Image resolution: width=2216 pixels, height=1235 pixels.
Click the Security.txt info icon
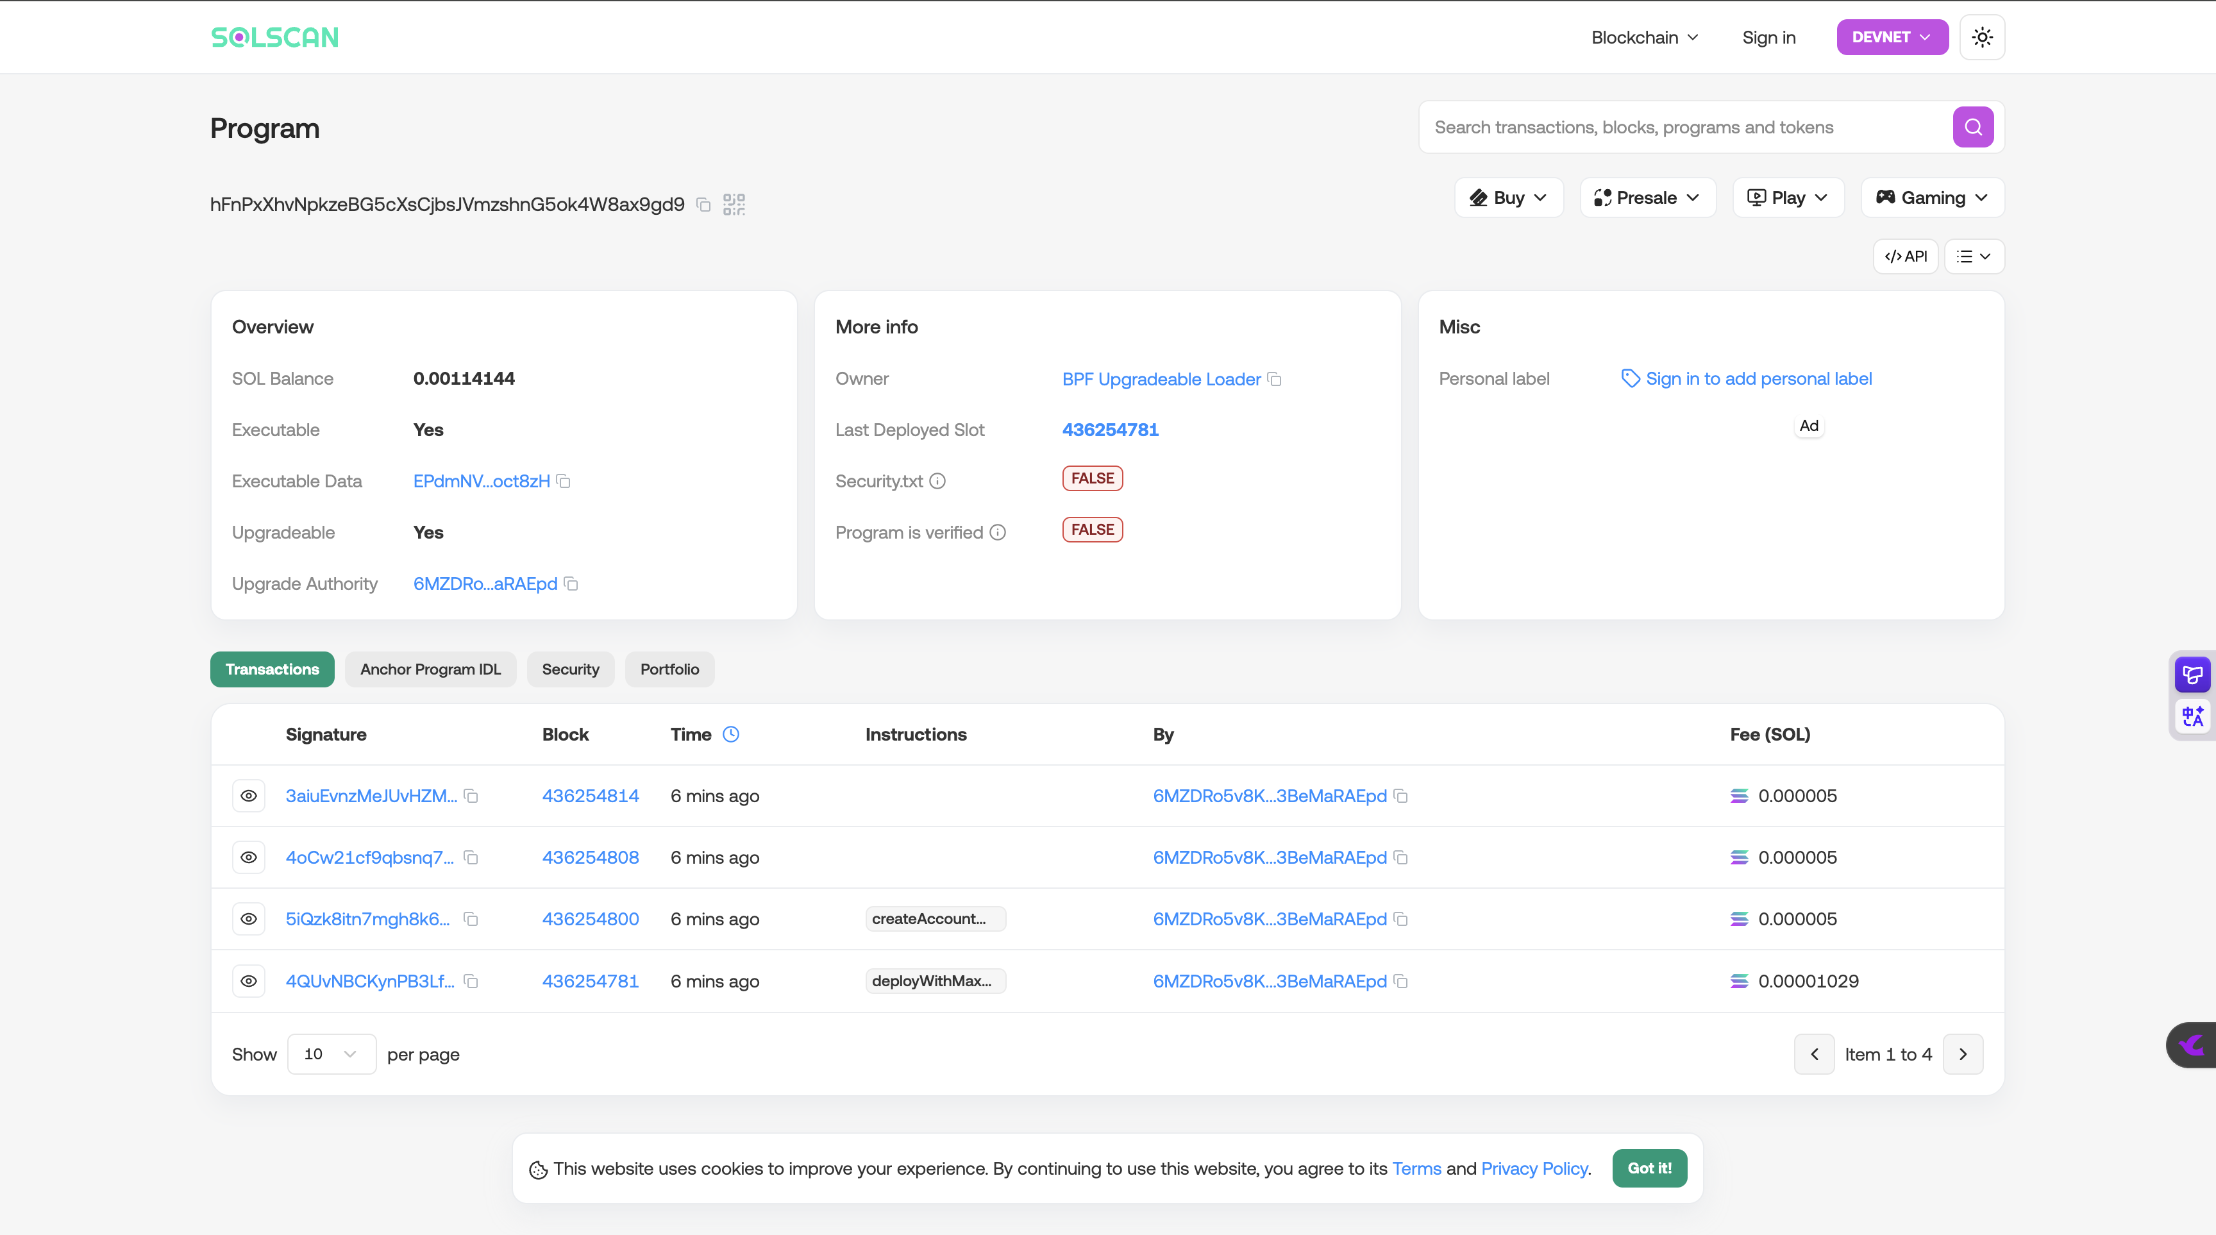tap(937, 482)
